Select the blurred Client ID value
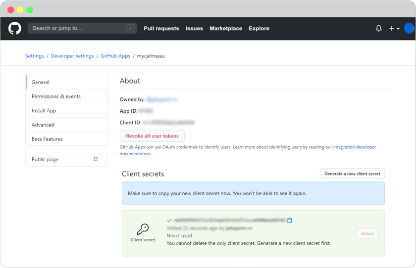Viewport: 416px width, 268px height. tap(168, 122)
